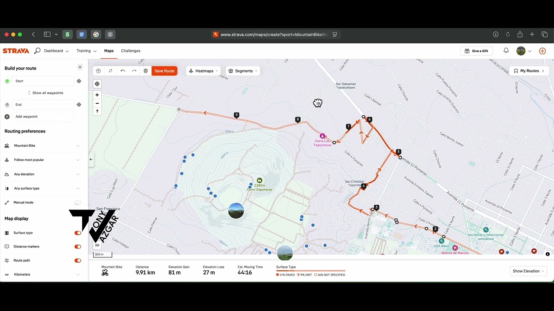Go to the Challenges page
Viewport: 554px width, 311px height.
tap(131, 51)
